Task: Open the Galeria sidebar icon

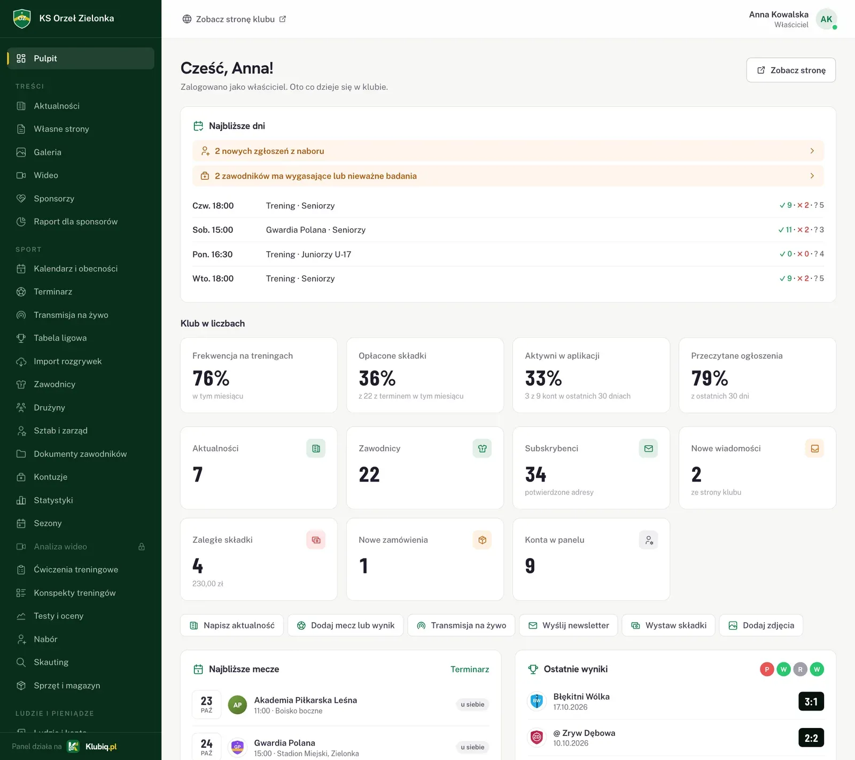Action: (x=21, y=152)
